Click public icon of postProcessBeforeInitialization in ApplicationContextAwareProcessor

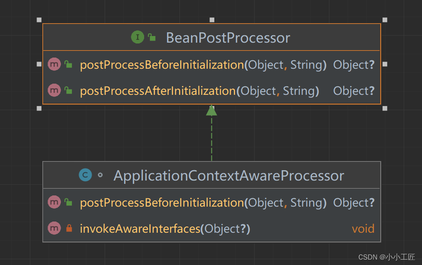(69, 202)
